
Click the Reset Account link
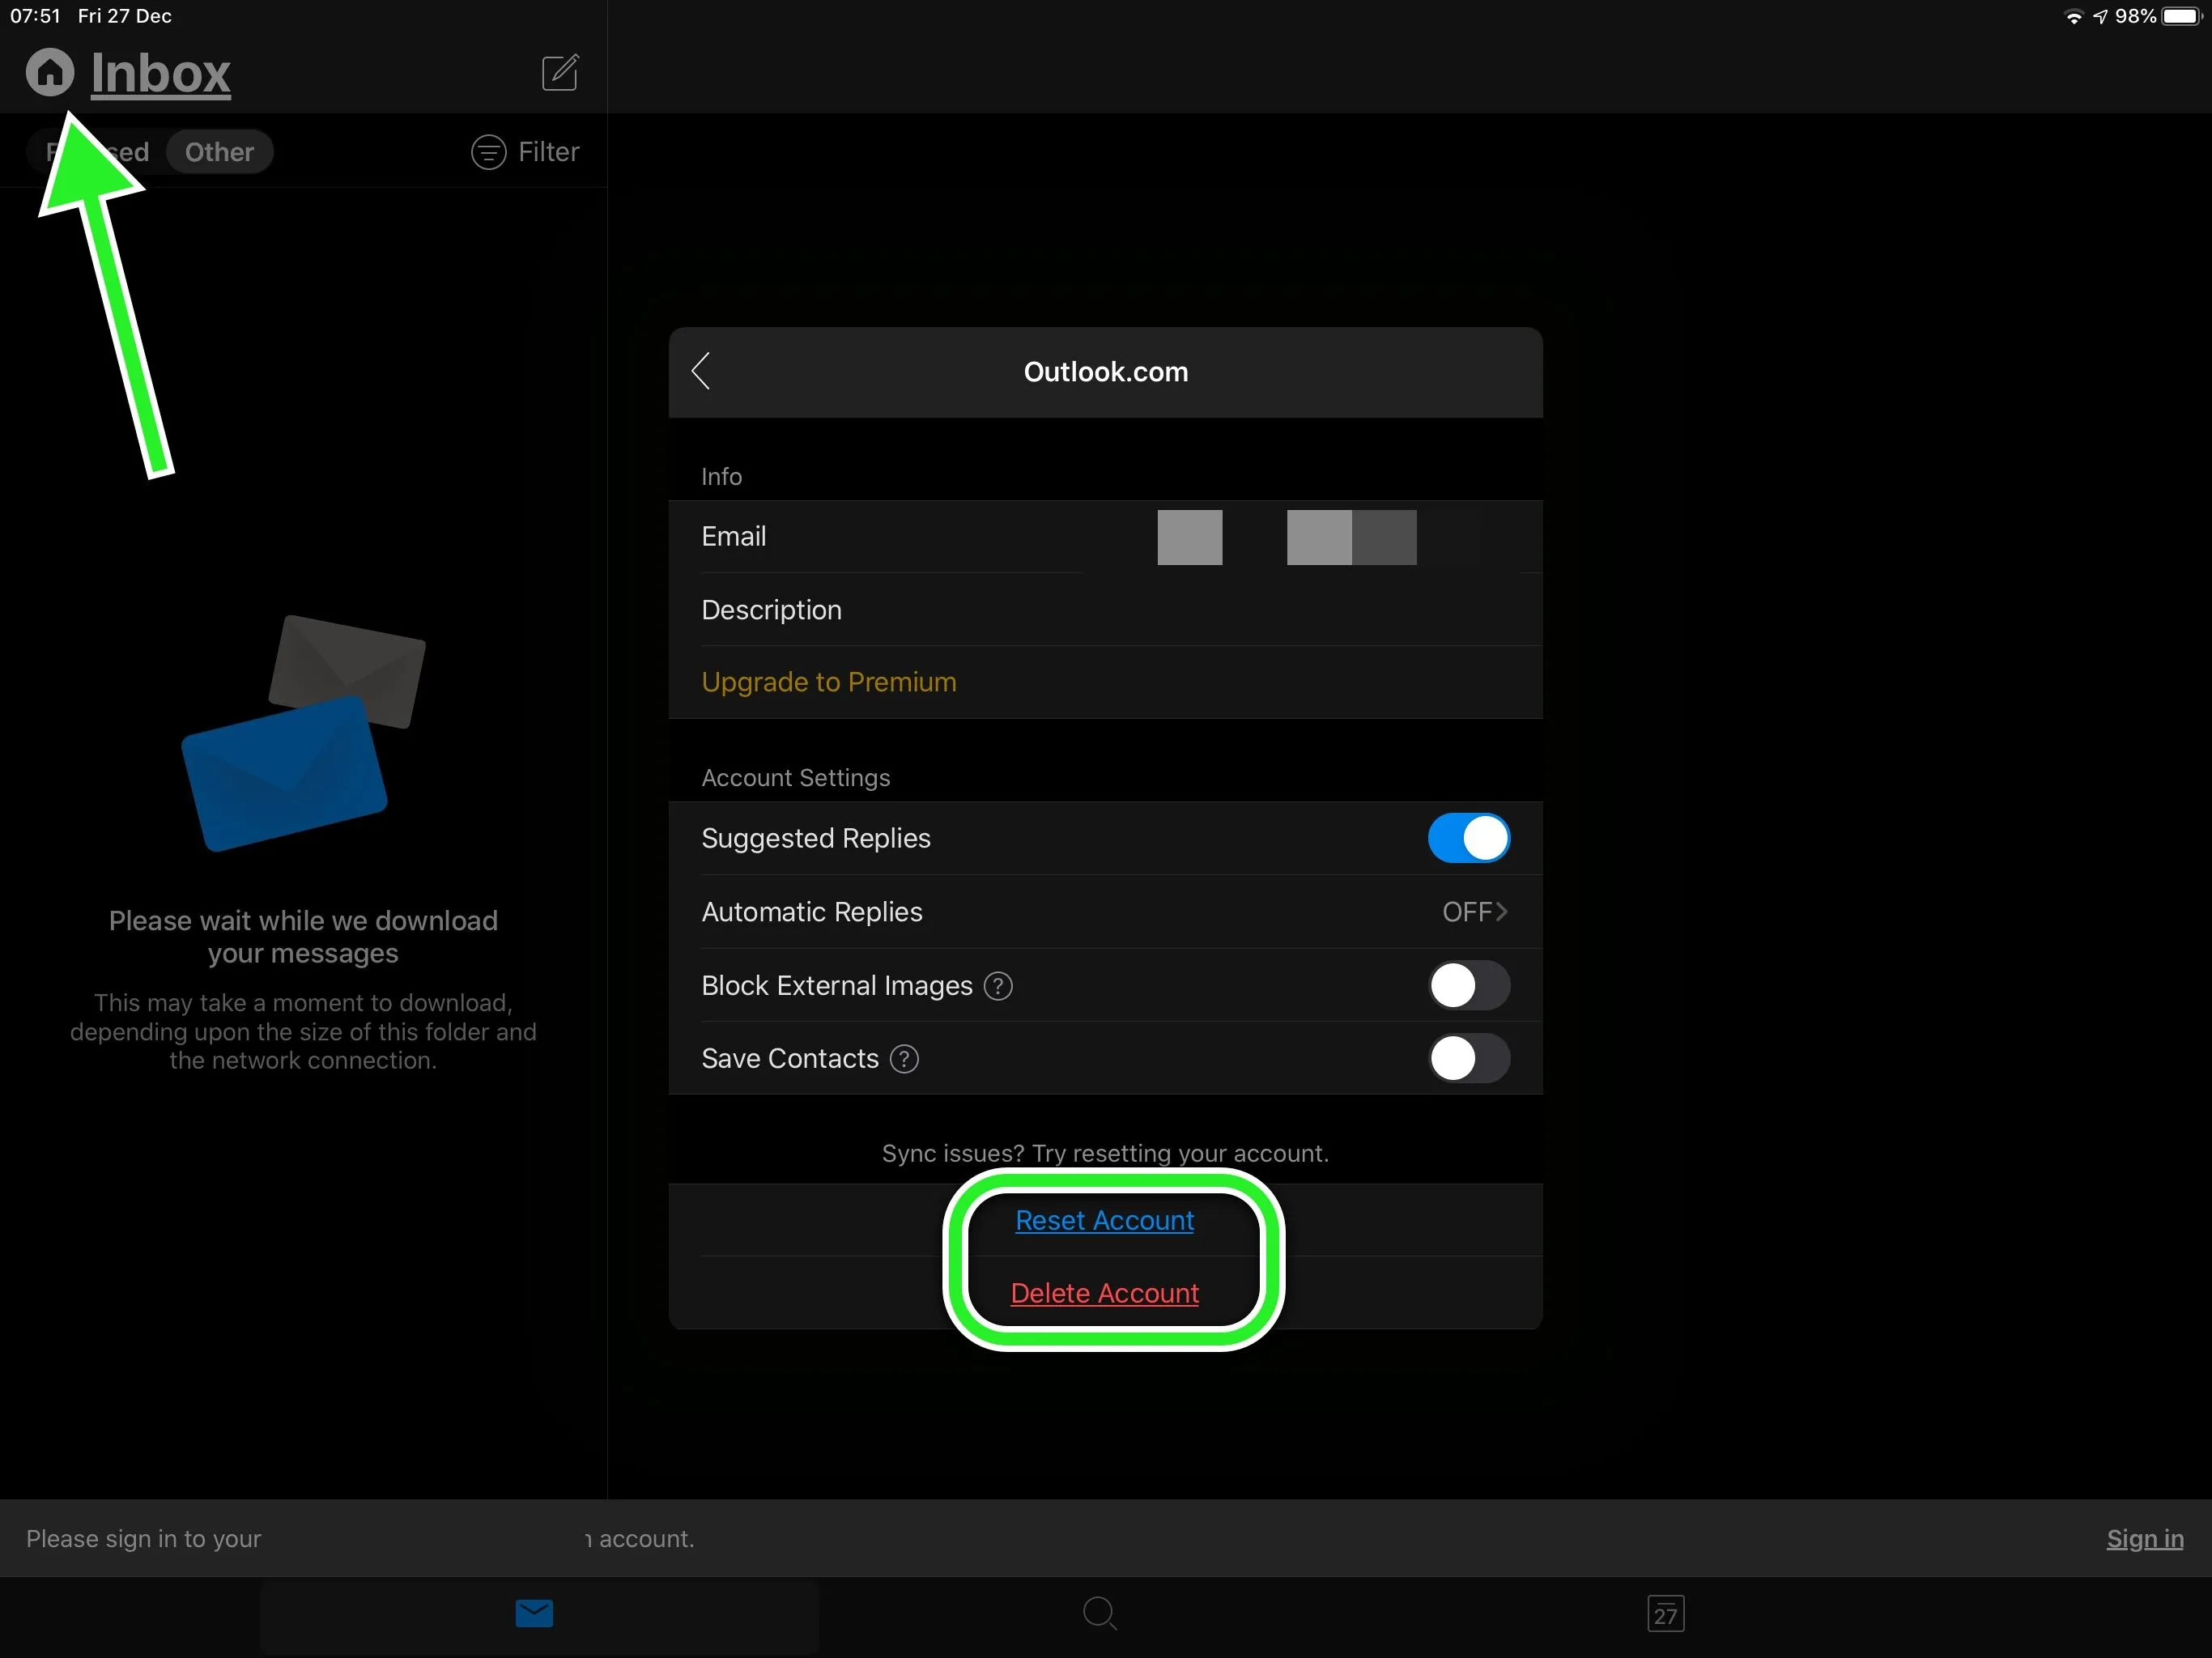coord(1104,1220)
